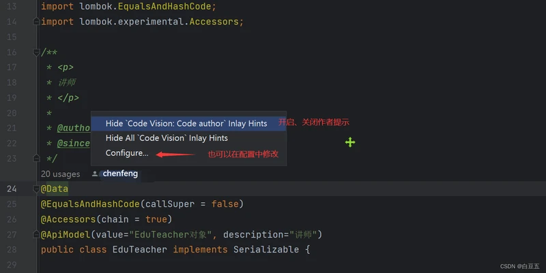Click the chenfeng author hint
This screenshot has width=546, height=273.
pos(120,174)
